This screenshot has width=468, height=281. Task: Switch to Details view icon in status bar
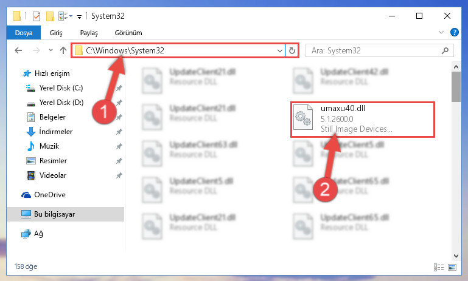(438, 267)
